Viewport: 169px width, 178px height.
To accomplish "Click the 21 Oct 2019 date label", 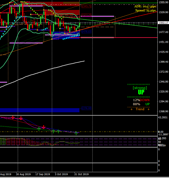I will coord(81,174).
